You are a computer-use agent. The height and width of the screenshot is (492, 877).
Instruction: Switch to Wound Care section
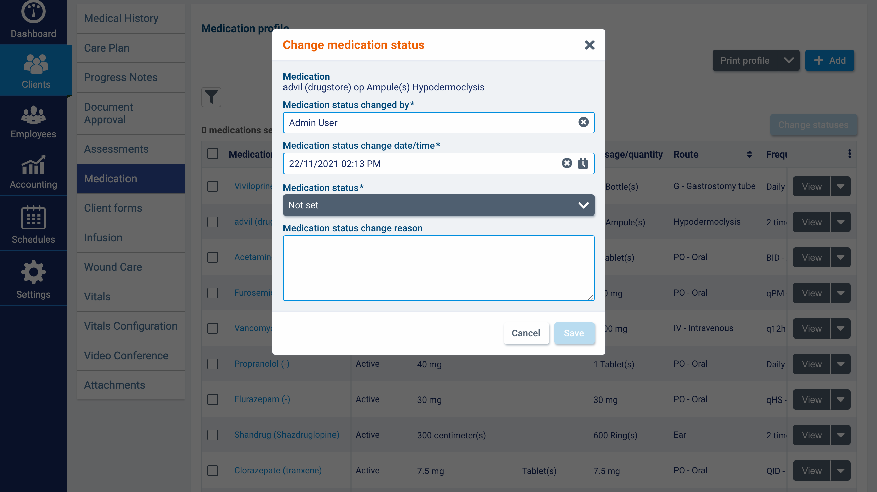point(113,267)
